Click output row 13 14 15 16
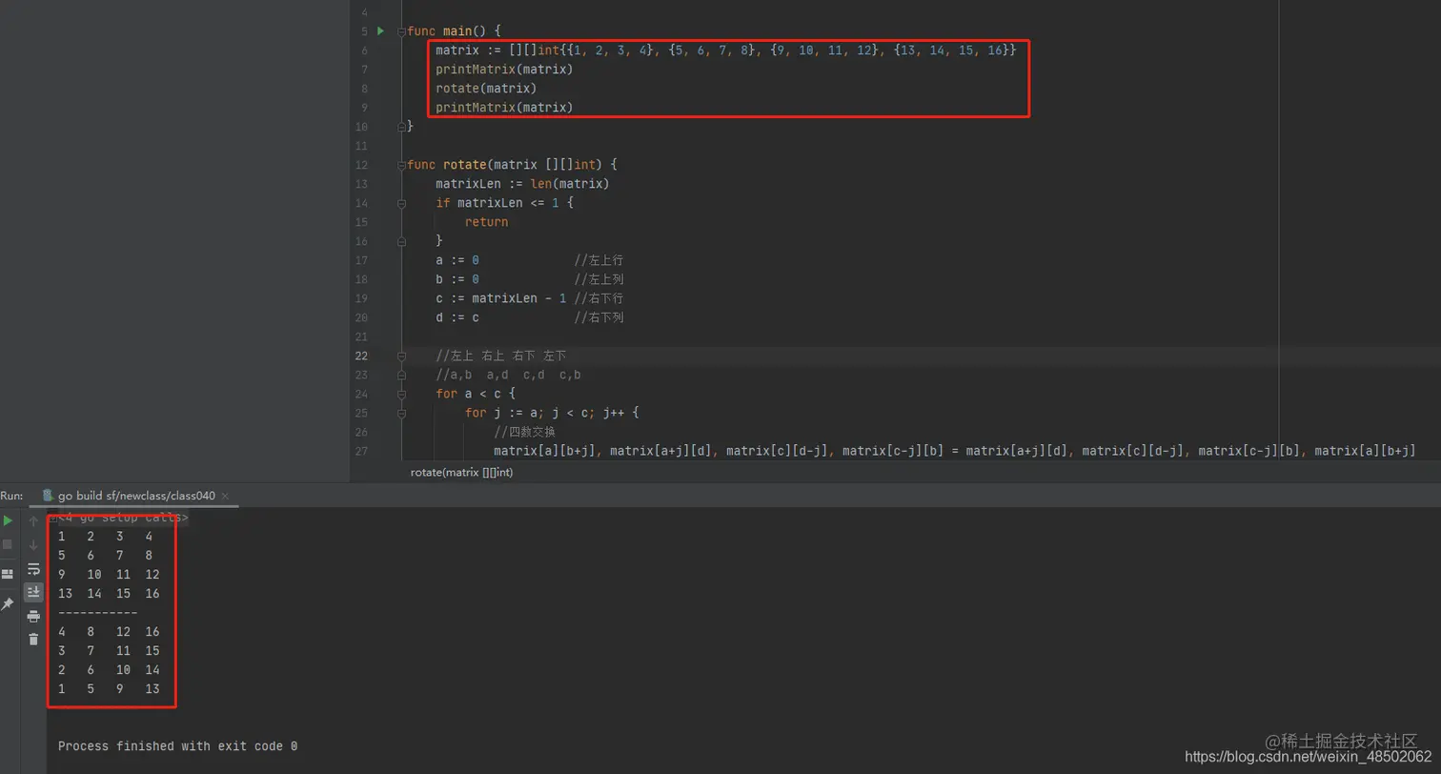The image size is (1441, 774). click(x=109, y=594)
